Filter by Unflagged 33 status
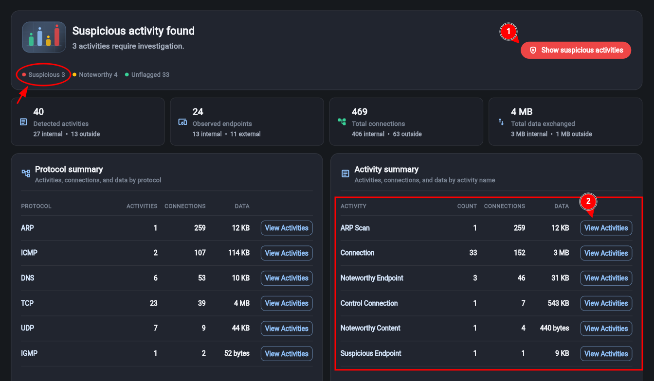The width and height of the screenshot is (654, 381). (147, 75)
